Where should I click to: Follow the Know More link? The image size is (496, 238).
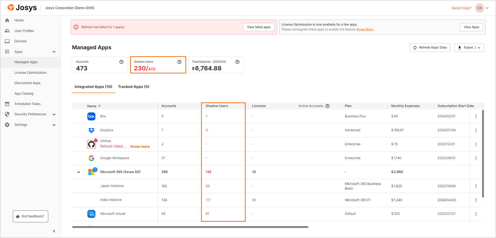[x=365, y=29]
